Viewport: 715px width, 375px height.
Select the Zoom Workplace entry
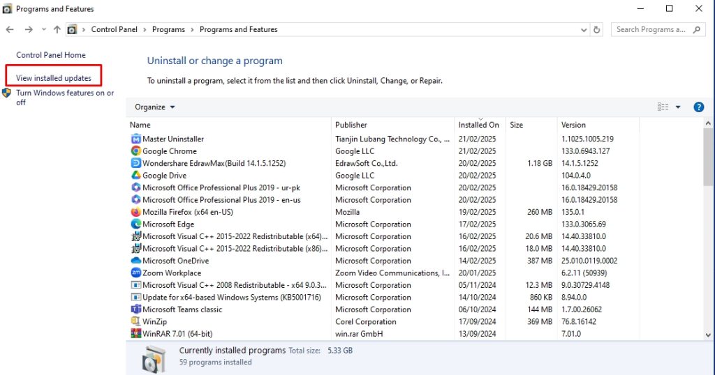172,273
